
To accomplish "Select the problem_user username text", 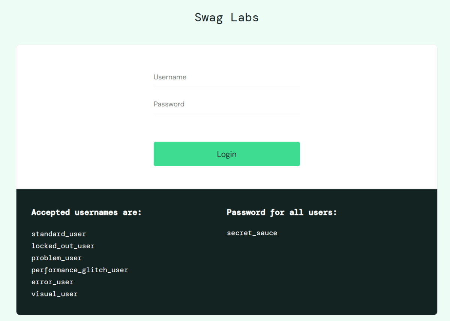I will point(56,258).
